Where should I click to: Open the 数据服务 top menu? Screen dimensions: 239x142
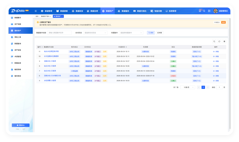[x=123, y=11]
